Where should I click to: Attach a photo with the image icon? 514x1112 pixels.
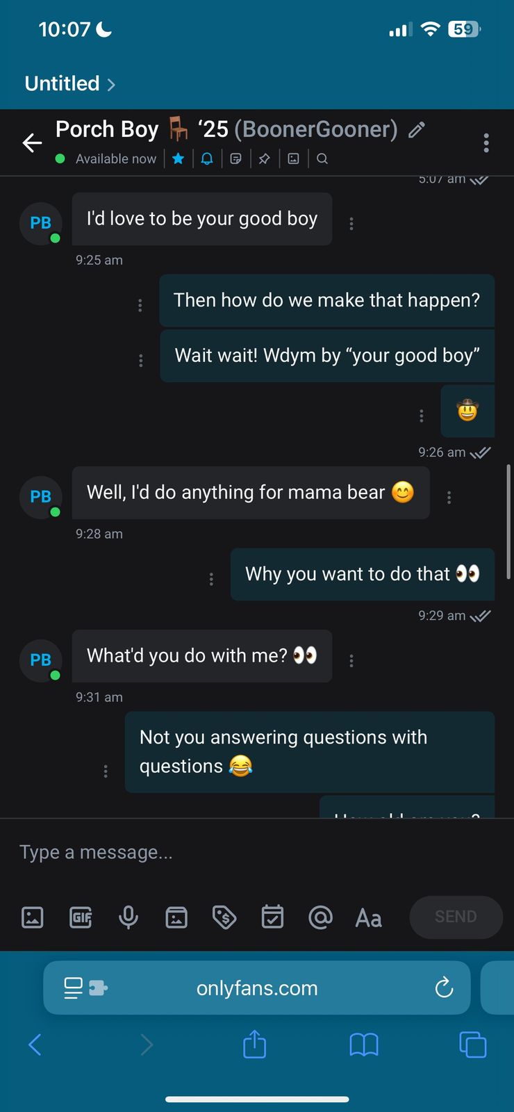point(33,917)
